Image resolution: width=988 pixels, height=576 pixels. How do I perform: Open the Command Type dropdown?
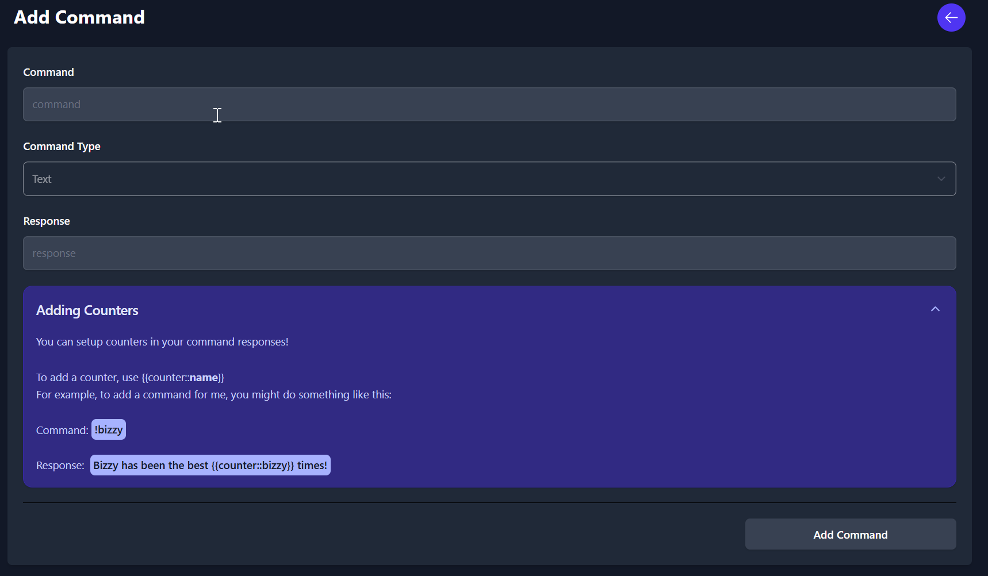tap(489, 179)
